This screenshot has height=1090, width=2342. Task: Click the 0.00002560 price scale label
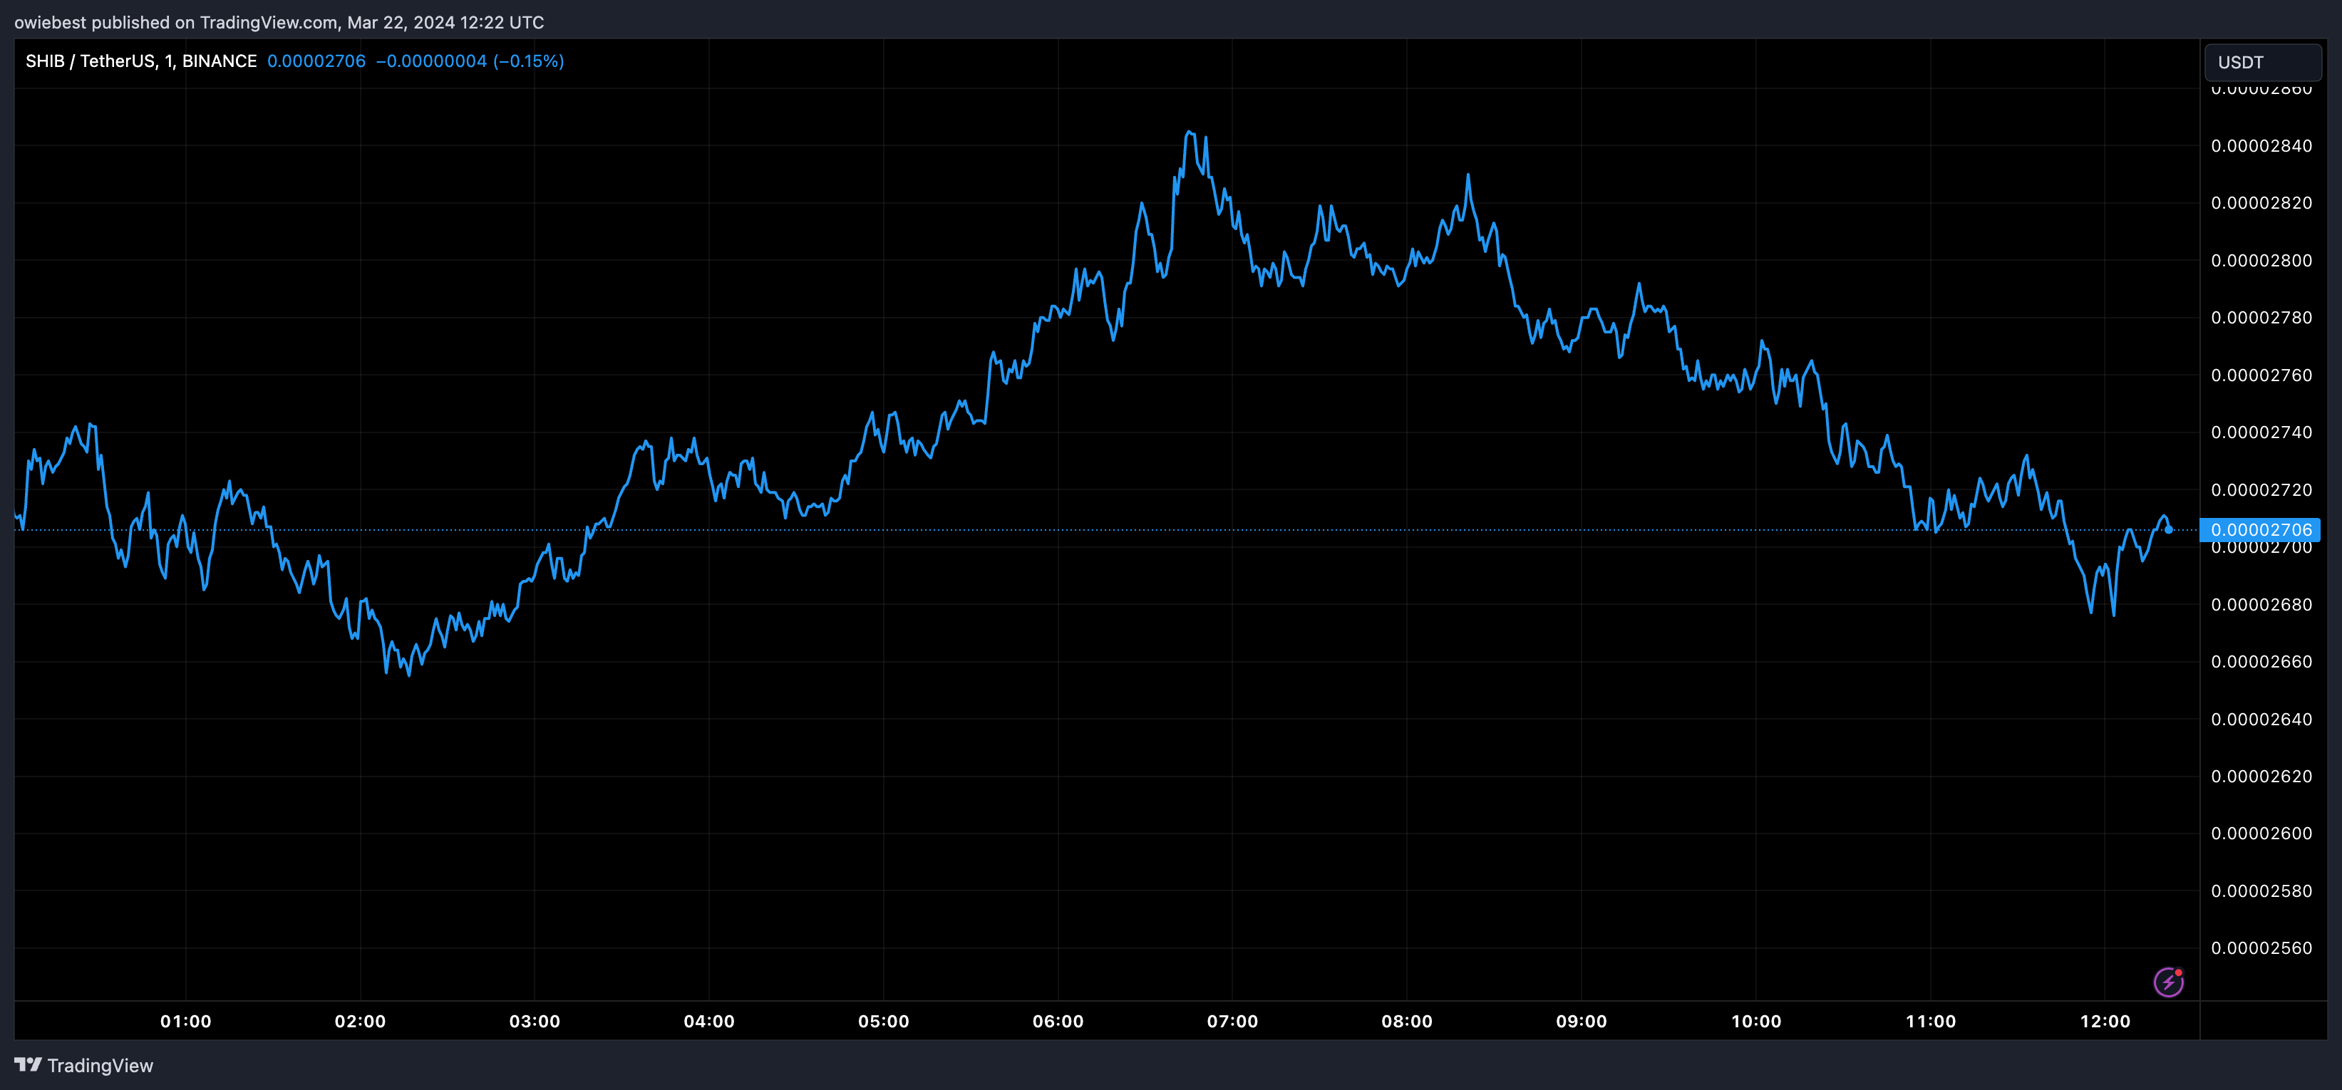pyautogui.click(x=2261, y=948)
